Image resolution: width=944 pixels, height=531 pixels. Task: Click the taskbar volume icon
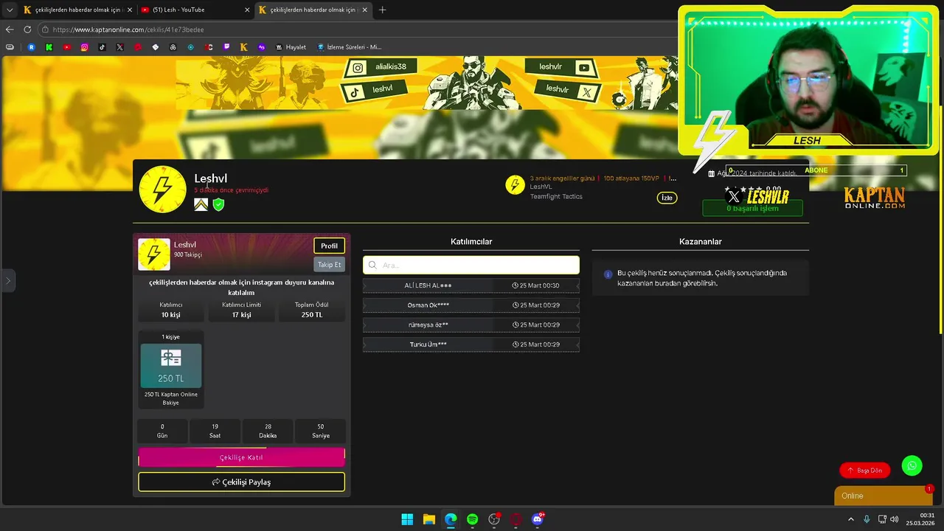point(894,519)
